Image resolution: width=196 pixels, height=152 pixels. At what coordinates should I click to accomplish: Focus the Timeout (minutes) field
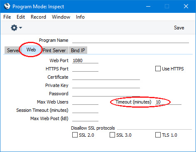point(168,102)
